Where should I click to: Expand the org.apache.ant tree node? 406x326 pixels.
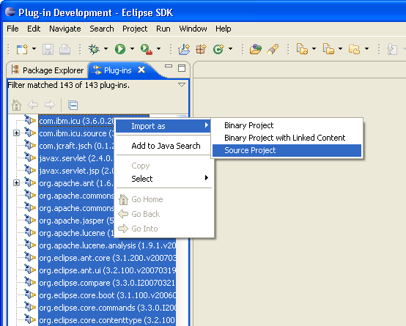coord(16,183)
